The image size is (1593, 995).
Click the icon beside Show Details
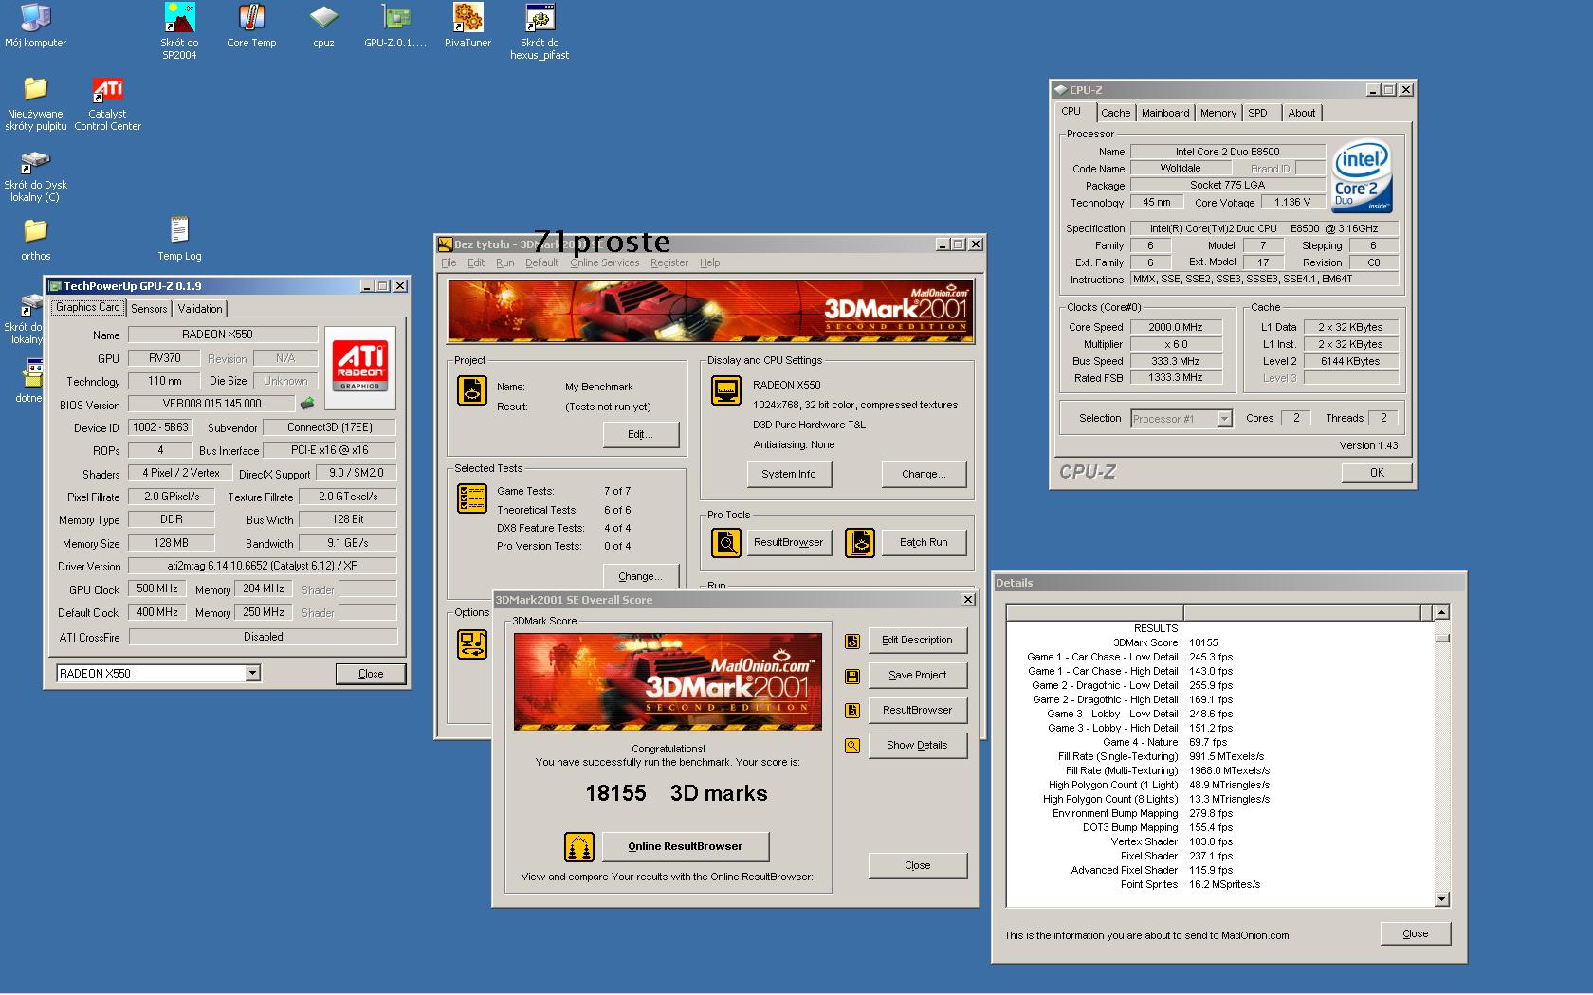point(852,746)
